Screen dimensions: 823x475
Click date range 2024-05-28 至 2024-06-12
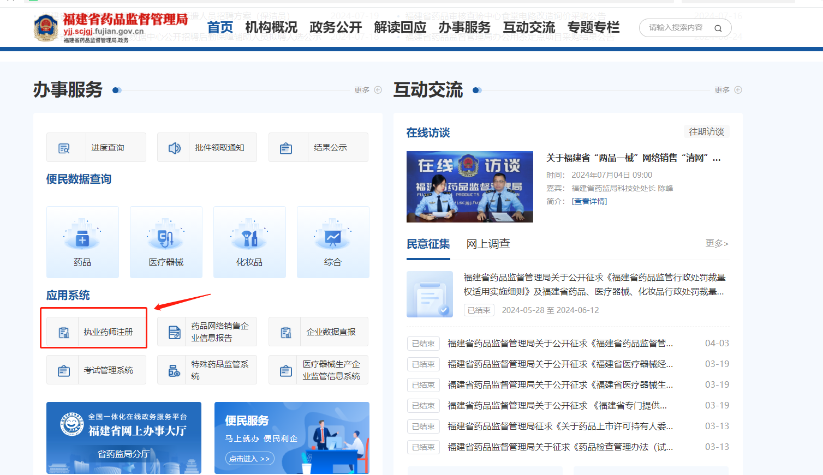click(x=550, y=310)
